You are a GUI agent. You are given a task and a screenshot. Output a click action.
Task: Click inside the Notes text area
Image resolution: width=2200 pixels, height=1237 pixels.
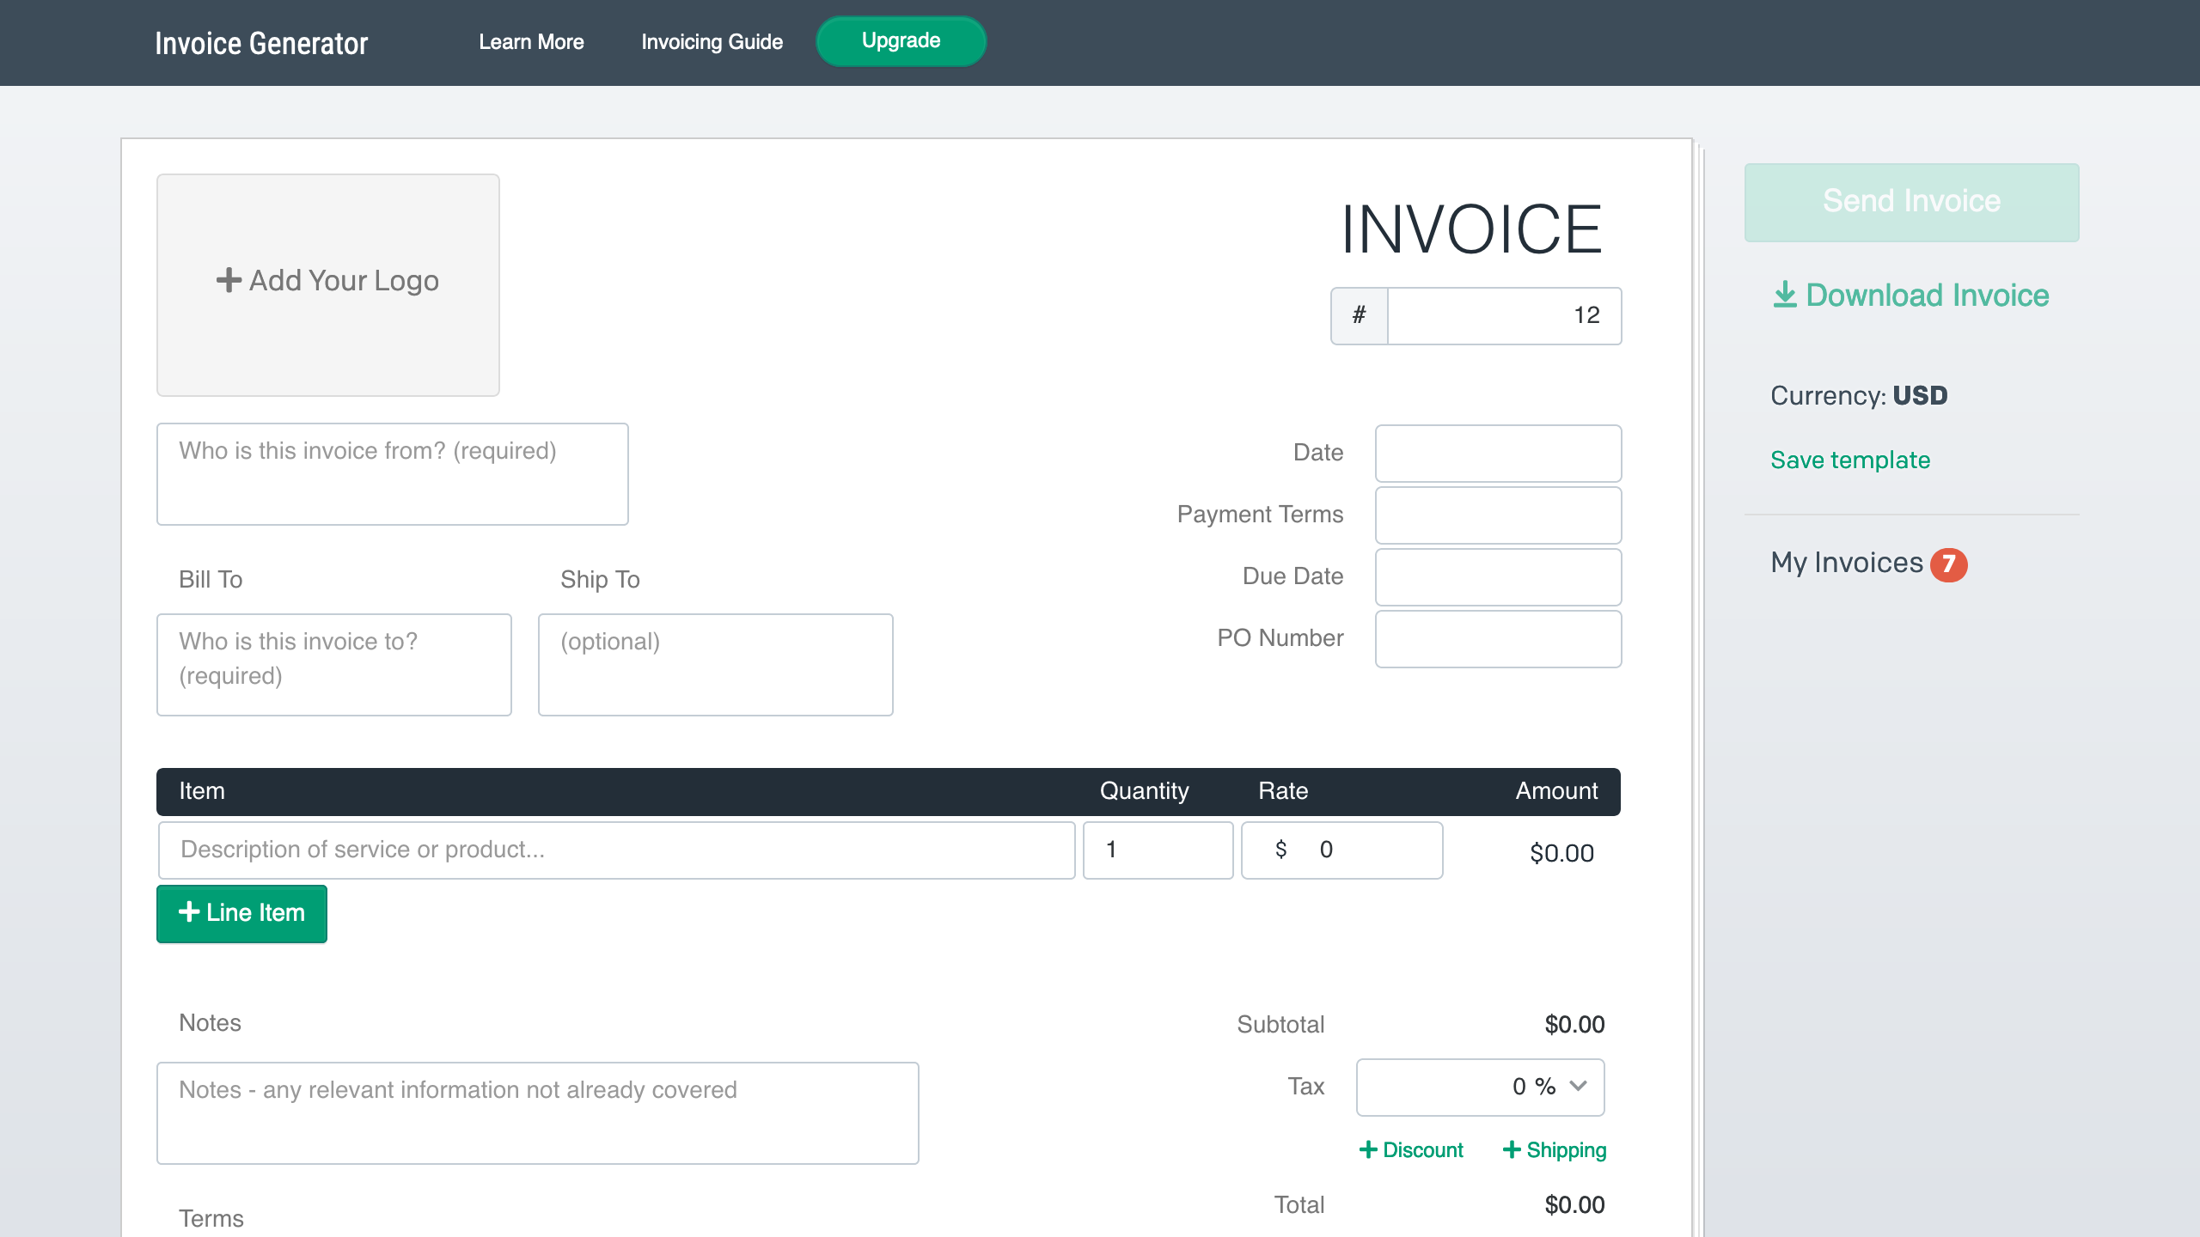click(538, 1112)
